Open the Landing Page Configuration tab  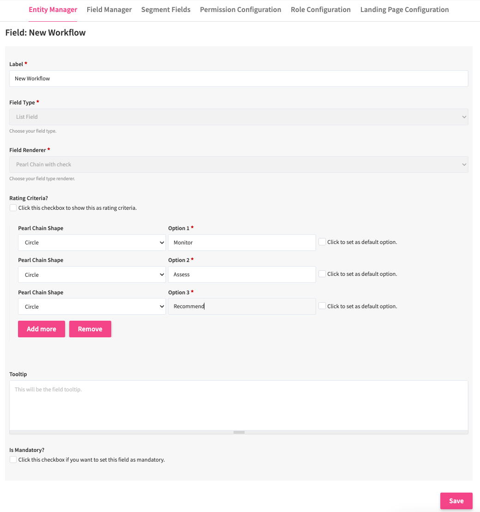point(404,10)
